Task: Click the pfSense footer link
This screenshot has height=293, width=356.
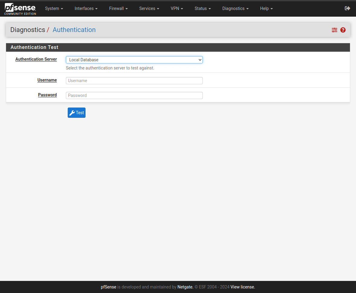Action: click(108, 287)
